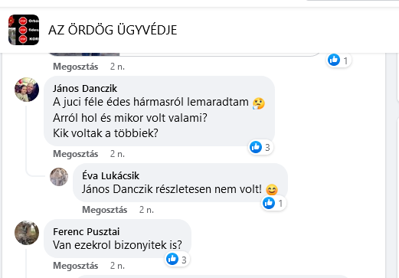Share János Danczik's comment via Megosztás
Screen dimensions: 399x278
75,154
